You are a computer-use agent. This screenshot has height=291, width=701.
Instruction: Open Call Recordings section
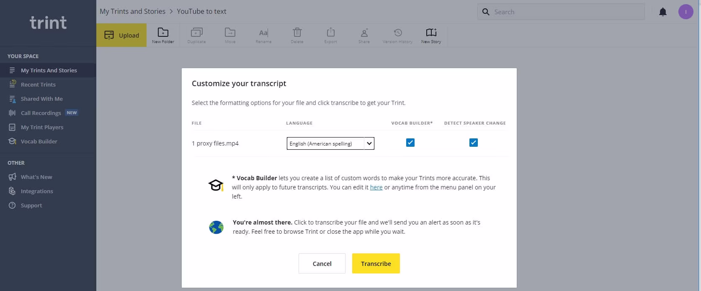pos(41,113)
